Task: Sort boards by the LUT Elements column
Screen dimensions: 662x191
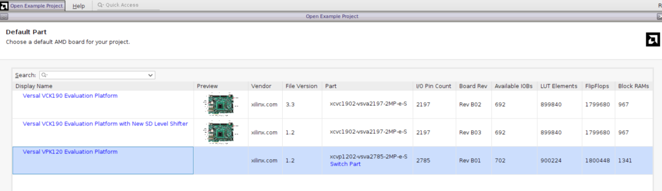Action: coord(559,86)
